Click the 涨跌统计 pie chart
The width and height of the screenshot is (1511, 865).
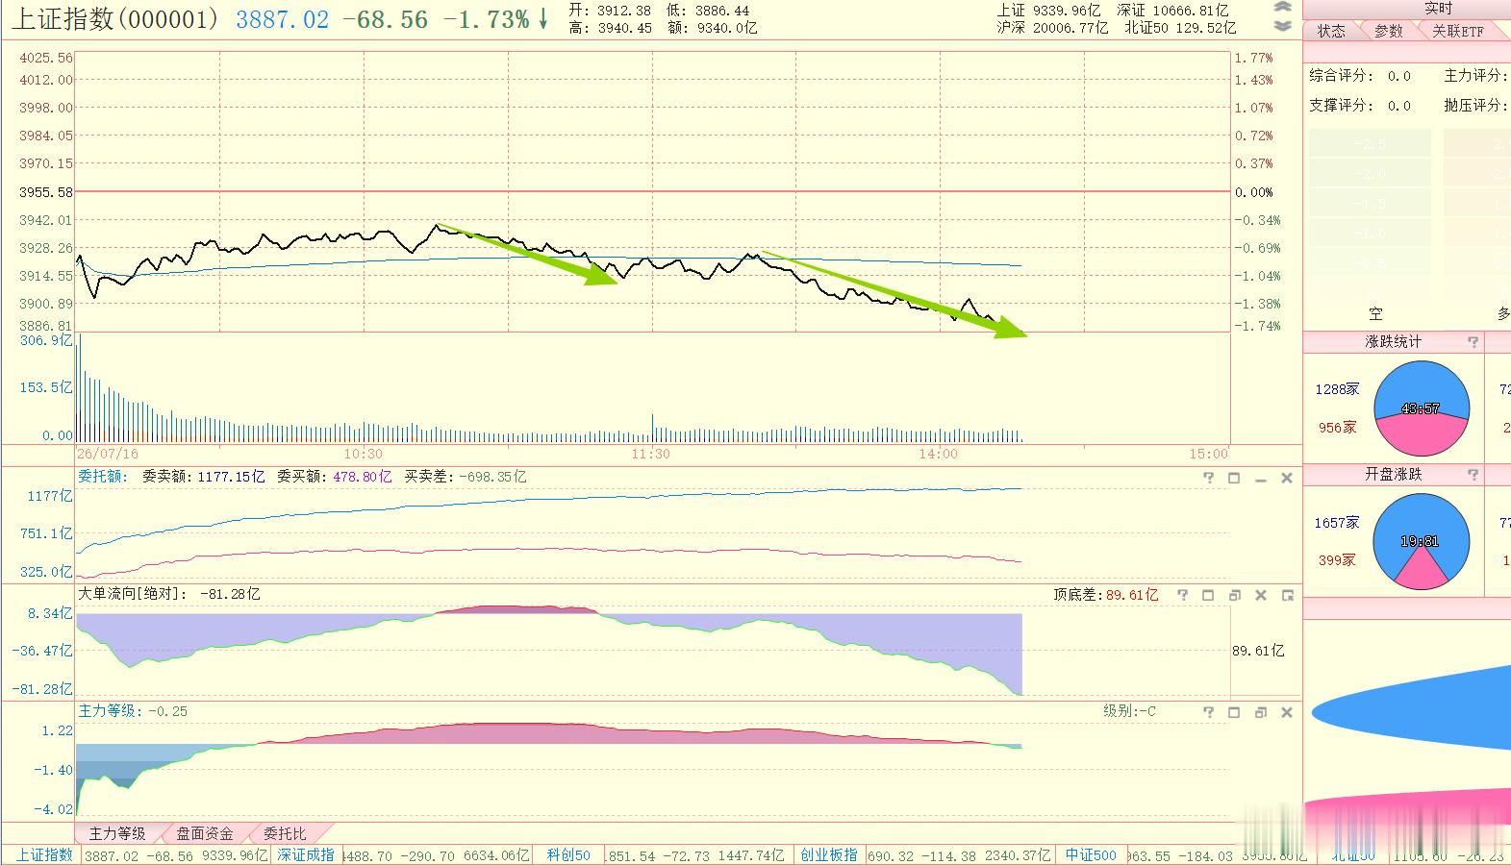[x=1422, y=408]
